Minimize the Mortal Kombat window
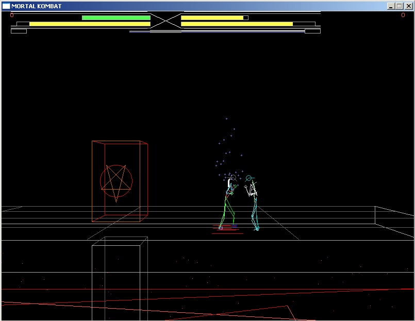Image resolution: width=415 pixels, height=321 pixels. point(391,6)
